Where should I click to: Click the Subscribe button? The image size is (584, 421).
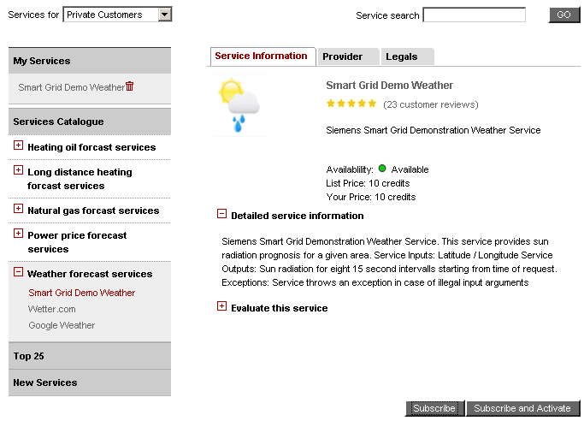click(x=434, y=408)
